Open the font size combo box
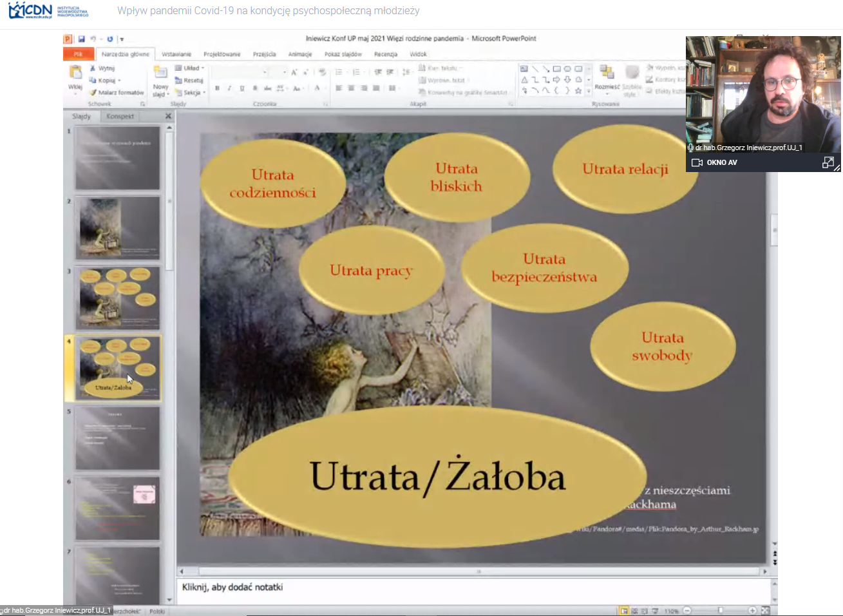Viewport: 843px width, 616px height. (278, 72)
